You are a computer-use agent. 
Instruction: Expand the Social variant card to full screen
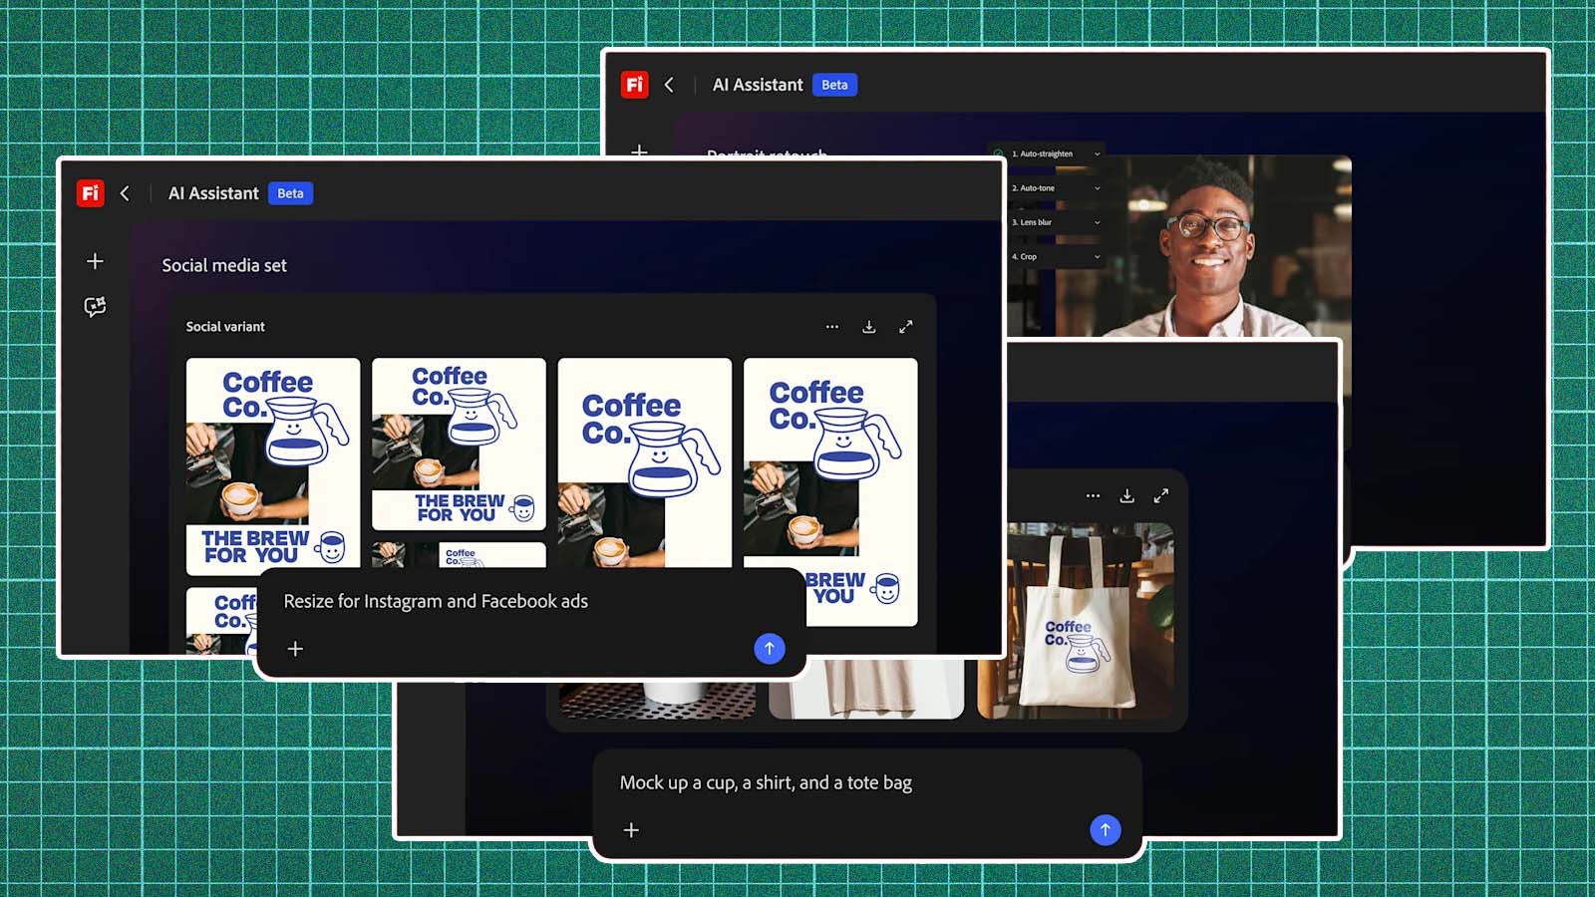[x=905, y=326]
